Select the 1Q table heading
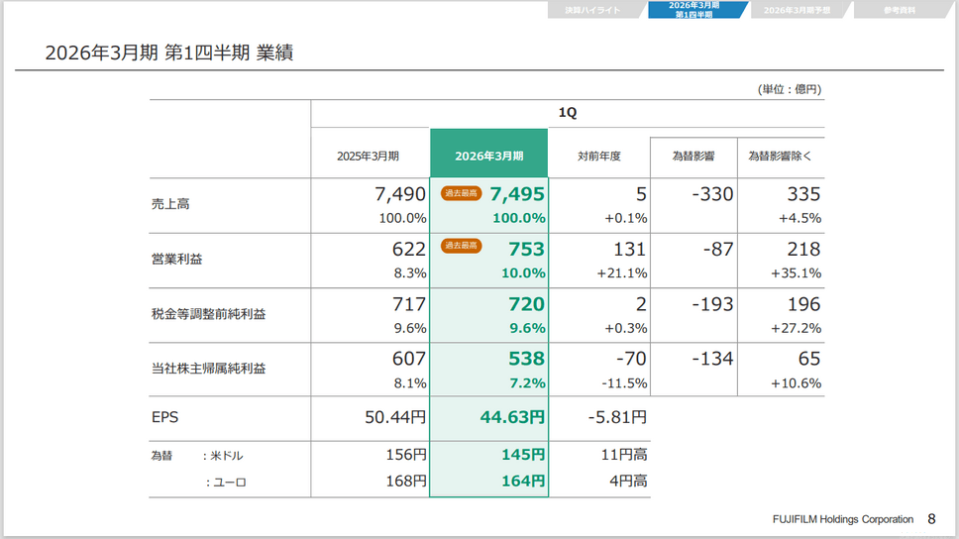Viewport: 959px width, 539px height. point(567,113)
